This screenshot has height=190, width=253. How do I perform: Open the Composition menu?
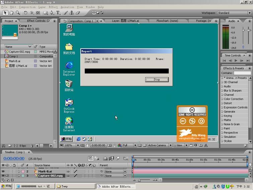pos(27,7)
